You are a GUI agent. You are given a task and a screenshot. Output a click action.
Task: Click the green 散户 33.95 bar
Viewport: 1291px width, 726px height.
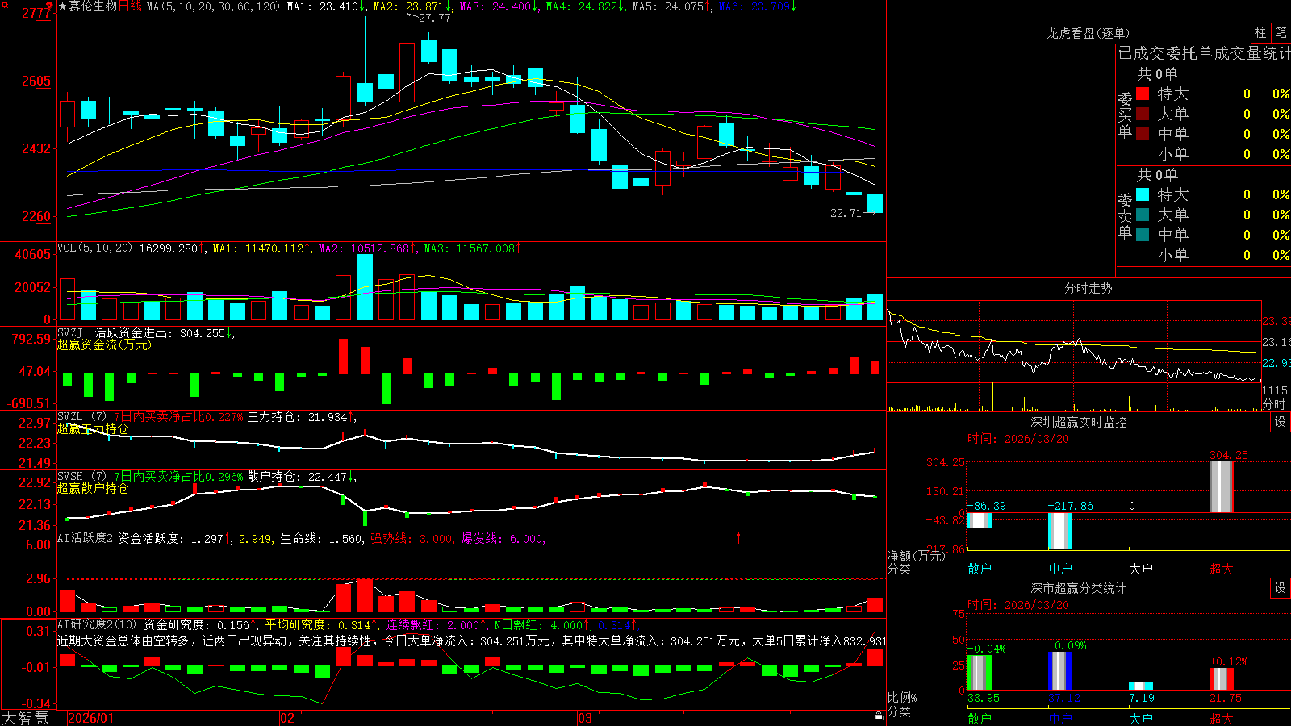click(980, 673)
